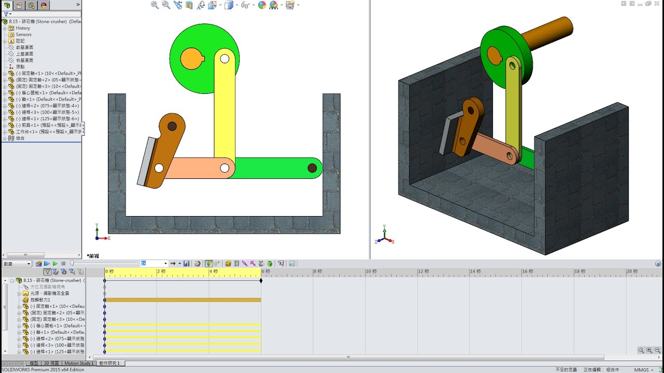Screen dimensions: 664x373
Task: Toggle the Autokey button
Action: coord(209,264)
